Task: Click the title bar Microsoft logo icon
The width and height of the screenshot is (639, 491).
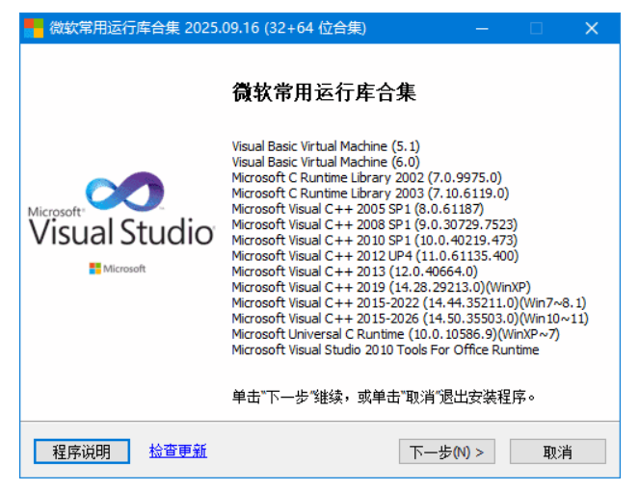Action: 34,28
